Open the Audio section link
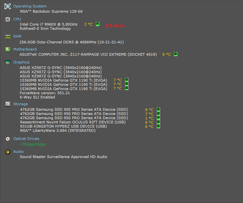243x203 pixels. point(18,152)
